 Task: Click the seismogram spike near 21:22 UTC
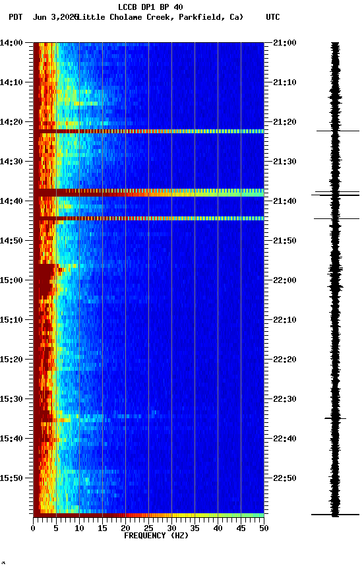click(338, 131)
